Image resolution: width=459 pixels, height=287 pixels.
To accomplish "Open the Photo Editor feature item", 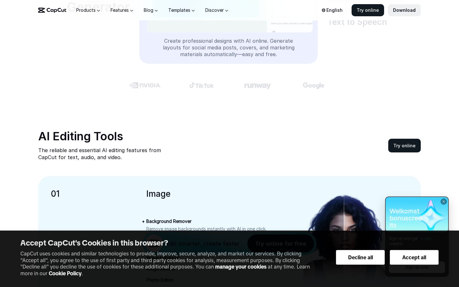I will [x=160, y=280].
